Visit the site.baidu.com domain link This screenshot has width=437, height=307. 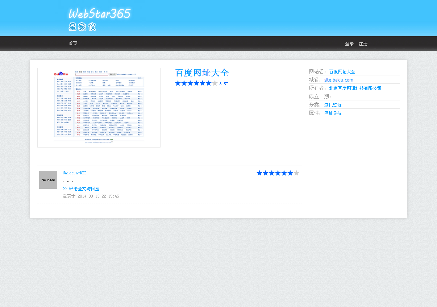pos(338,80)
